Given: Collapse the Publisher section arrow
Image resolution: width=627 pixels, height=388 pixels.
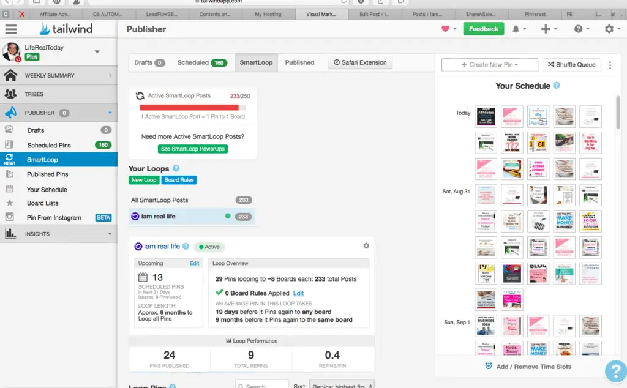Looking at the screenshot, I should pos(110,113).
